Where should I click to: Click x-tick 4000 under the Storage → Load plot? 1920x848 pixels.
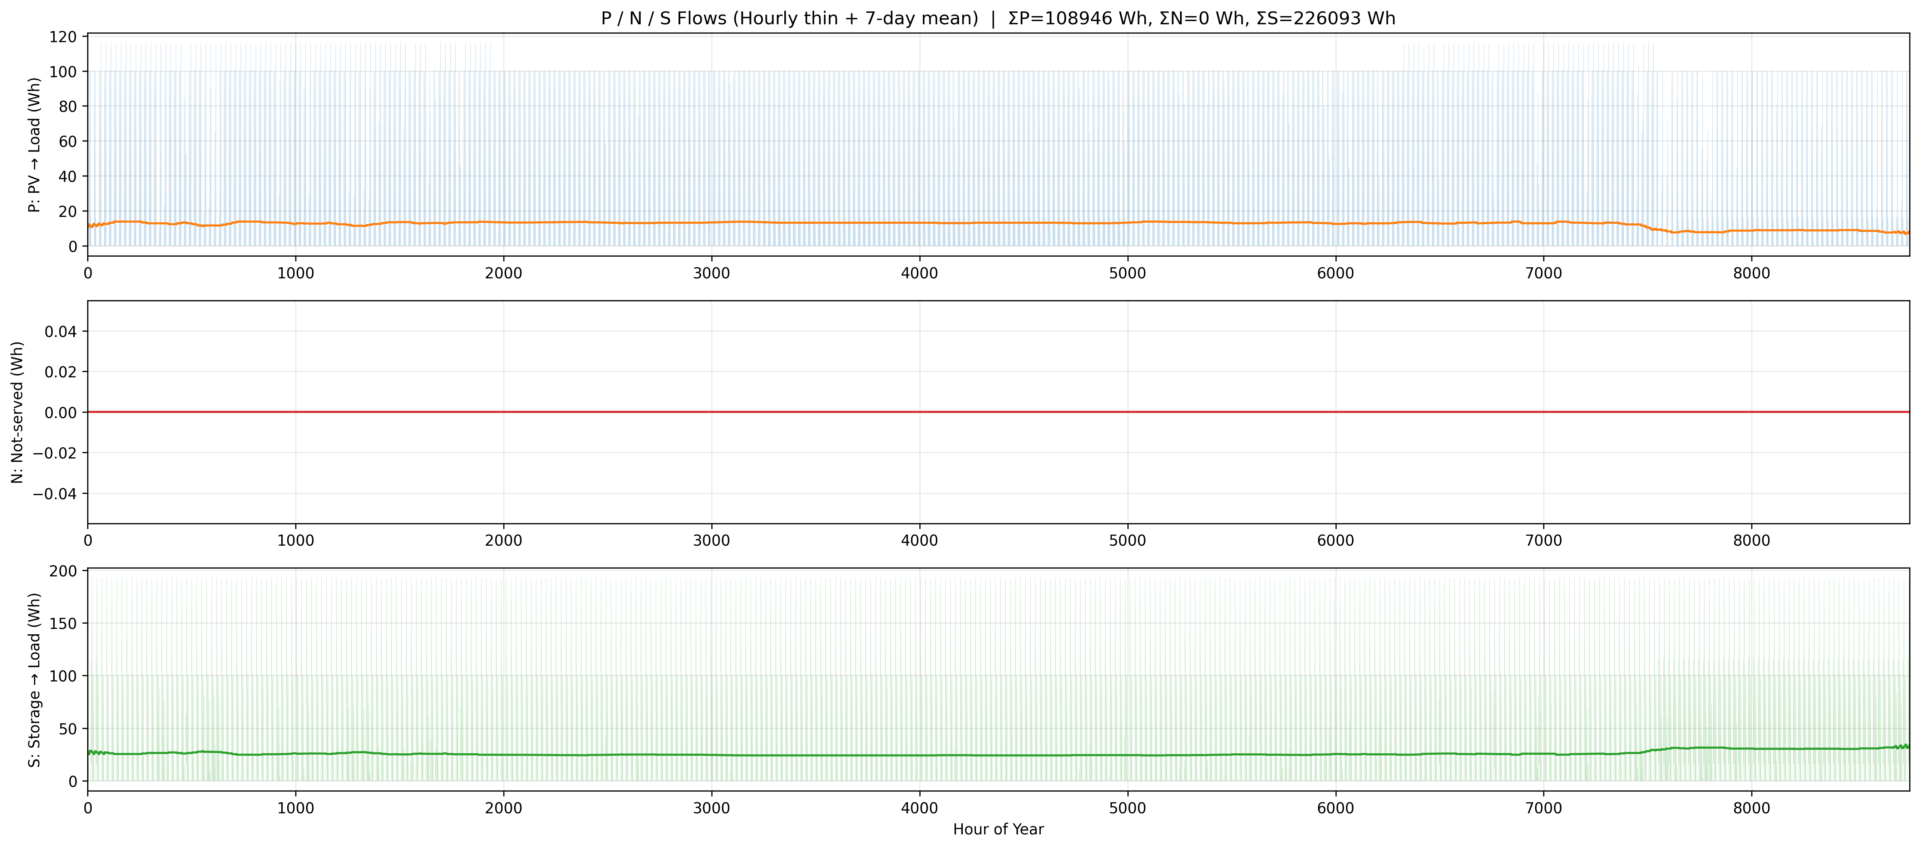tap(920, 808)
